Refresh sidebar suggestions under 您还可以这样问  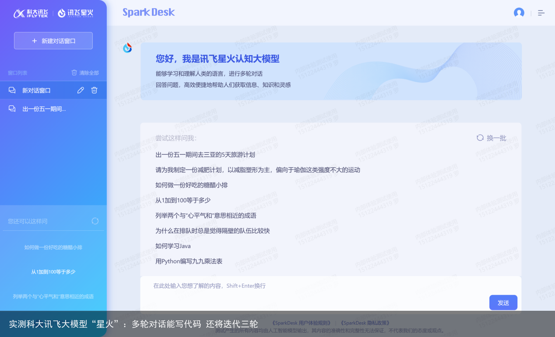pos(95,221)
